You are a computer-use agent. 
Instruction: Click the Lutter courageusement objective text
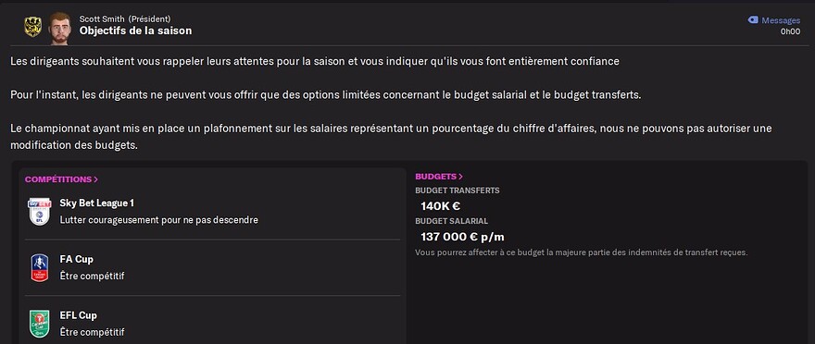pyautogui.click(x=159, y=220)
